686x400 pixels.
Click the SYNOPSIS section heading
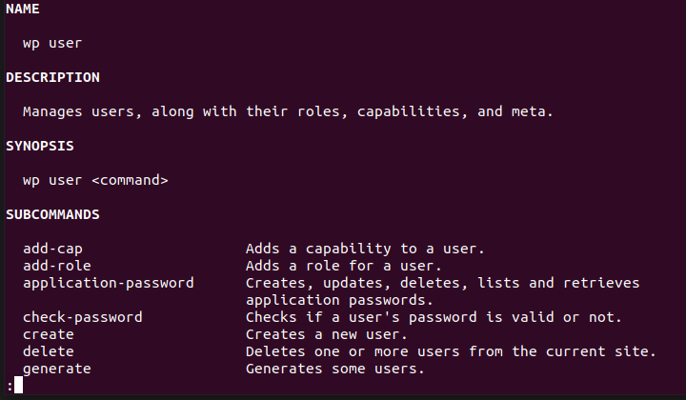coord(40,146)
